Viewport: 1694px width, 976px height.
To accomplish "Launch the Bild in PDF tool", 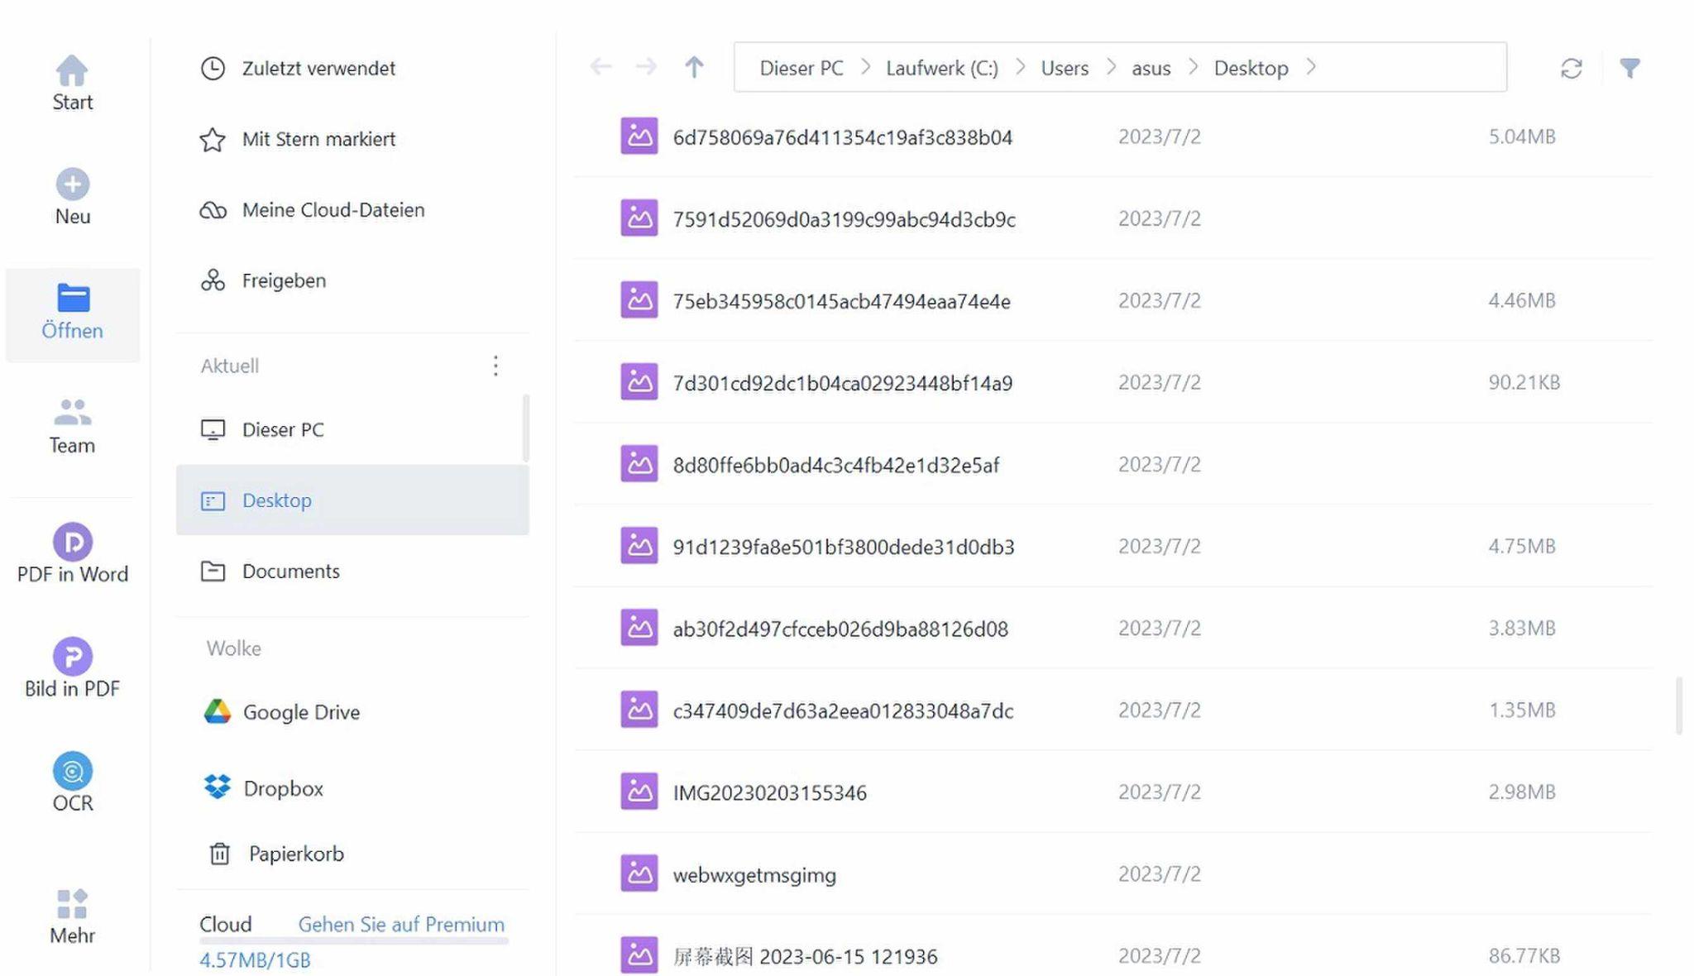I will click(73, 667).
